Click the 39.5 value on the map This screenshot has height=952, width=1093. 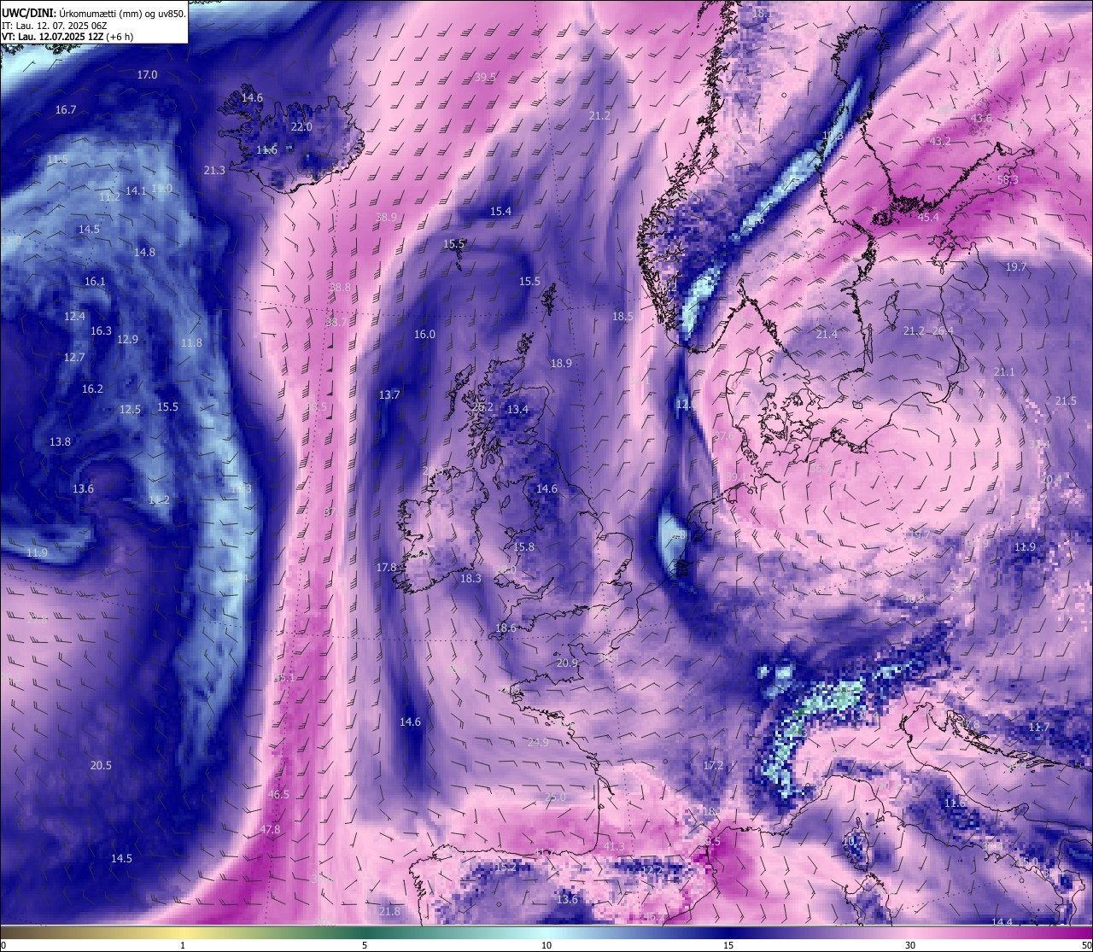tap(485, 78)
